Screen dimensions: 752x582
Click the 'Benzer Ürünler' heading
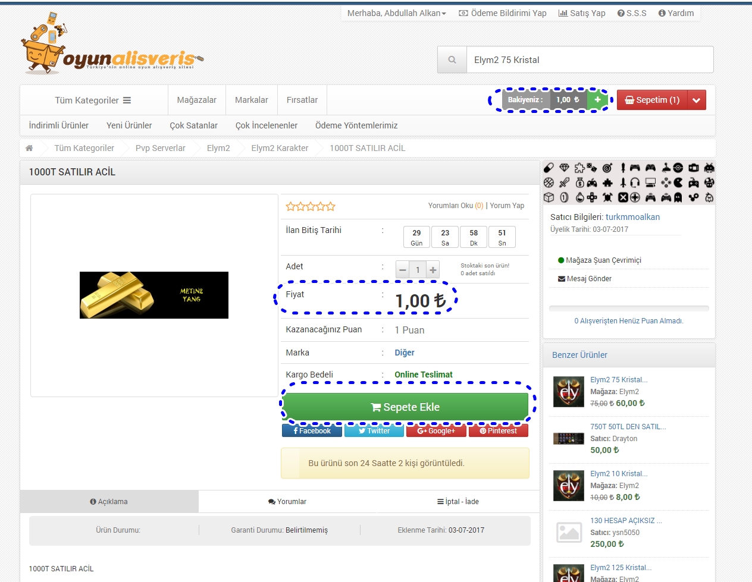click(579, 355)
